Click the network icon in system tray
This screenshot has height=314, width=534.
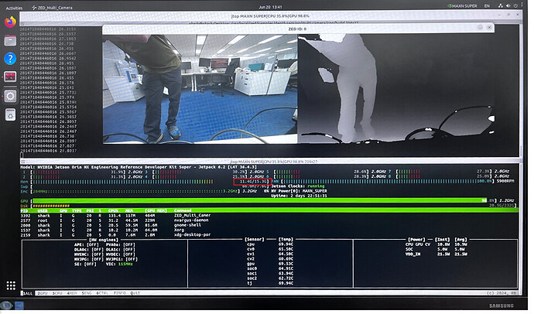pyautogui.click(x=500, y=5)
